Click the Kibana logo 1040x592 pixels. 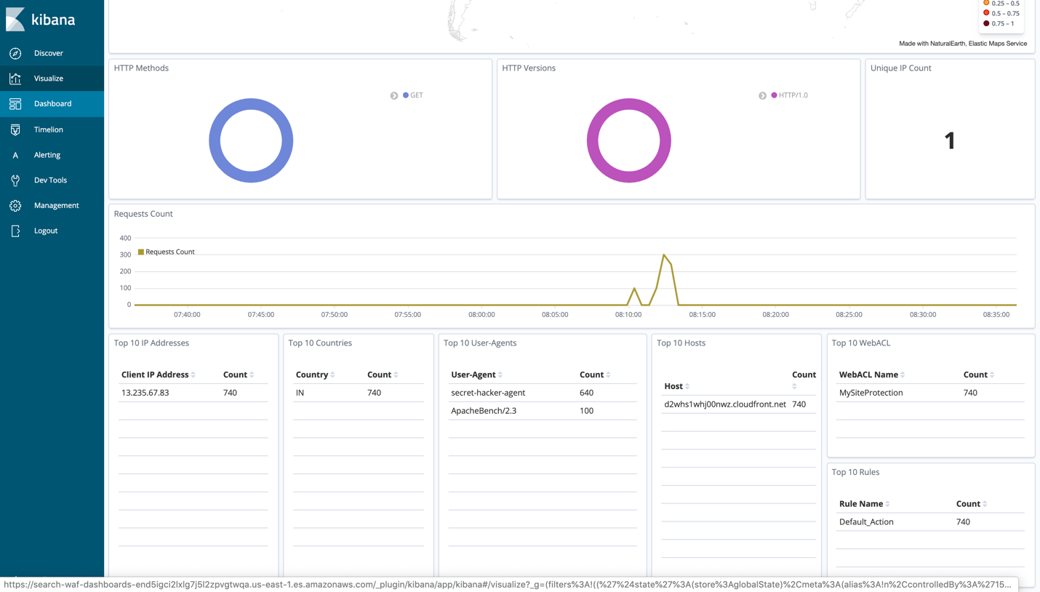coord(40,20)
